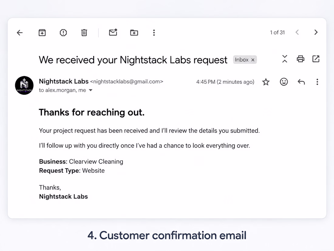Click the Nightstack sender avatar
The height and width of the screenshot is (251, 334).
click(24, 85)
